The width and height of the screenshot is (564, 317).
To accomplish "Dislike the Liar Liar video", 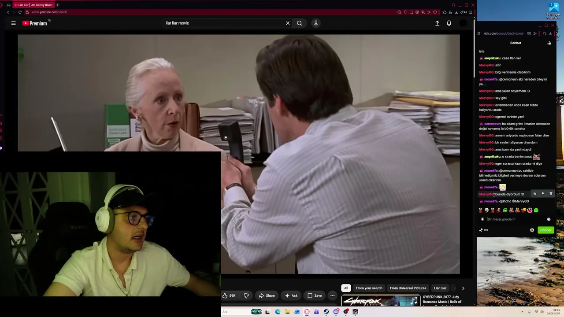I will tap(246, 295).
